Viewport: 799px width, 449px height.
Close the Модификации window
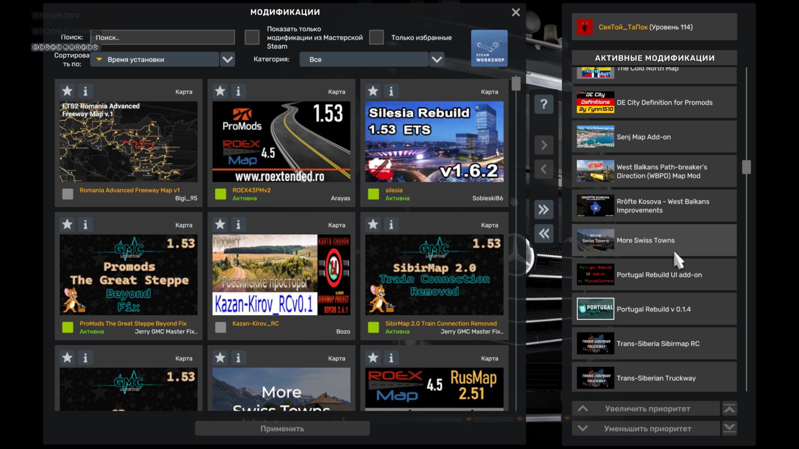(x=515, y=12)
